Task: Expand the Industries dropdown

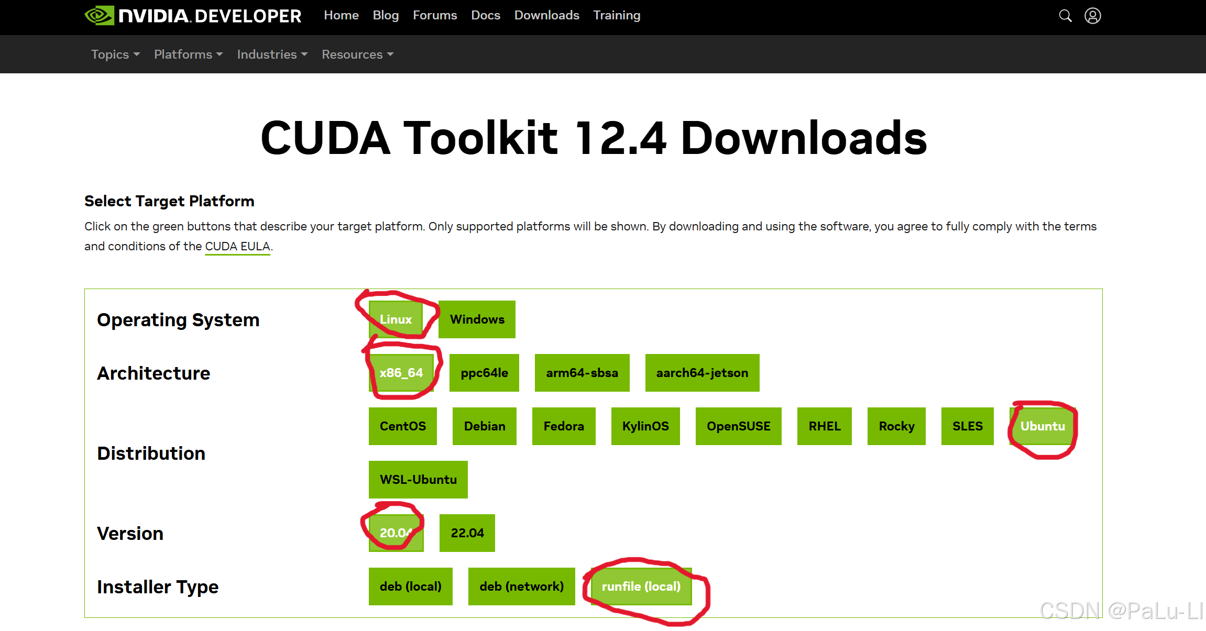Action: [272, 54]
